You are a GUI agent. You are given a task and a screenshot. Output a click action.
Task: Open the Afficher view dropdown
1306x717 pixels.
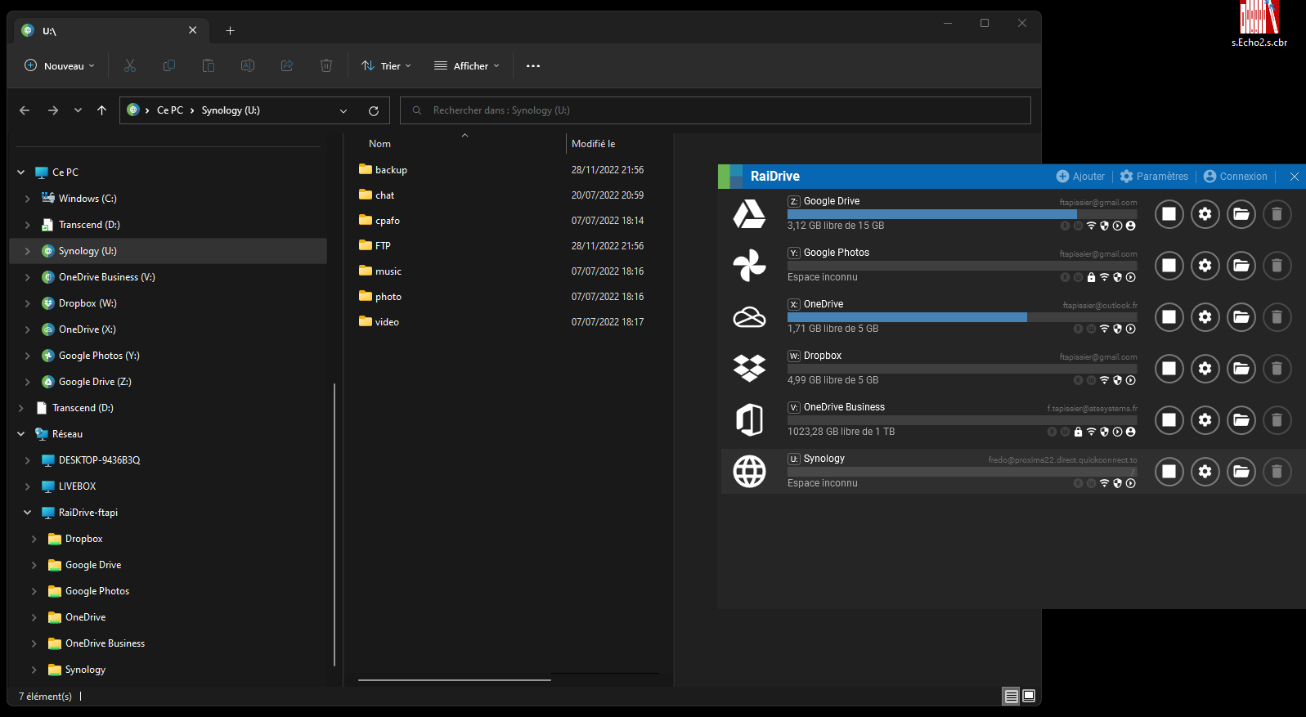[466, 65]
